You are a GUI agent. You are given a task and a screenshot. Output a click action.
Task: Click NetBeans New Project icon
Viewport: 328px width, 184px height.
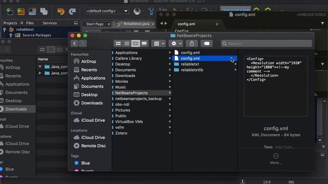(21, 11)
